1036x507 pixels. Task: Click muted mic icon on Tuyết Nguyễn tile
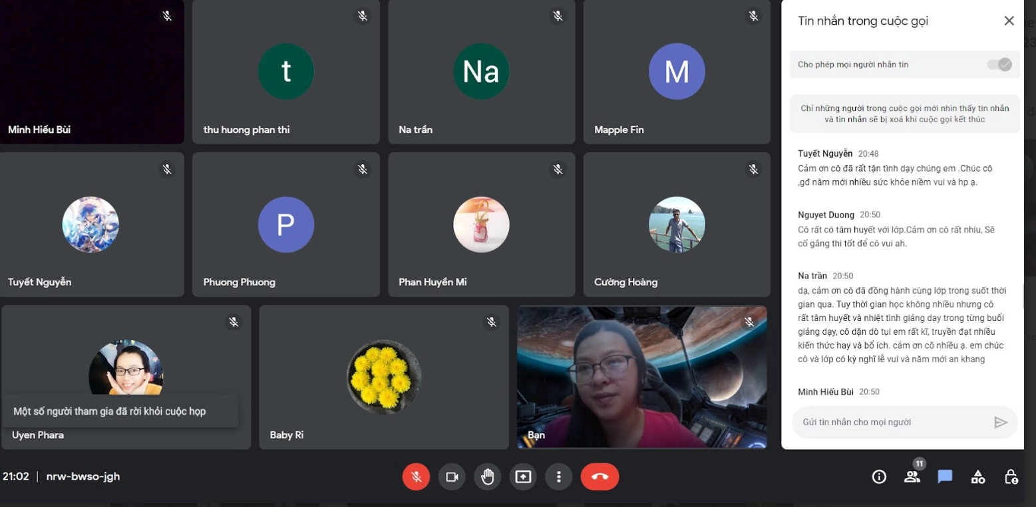(x=167, y=169)
